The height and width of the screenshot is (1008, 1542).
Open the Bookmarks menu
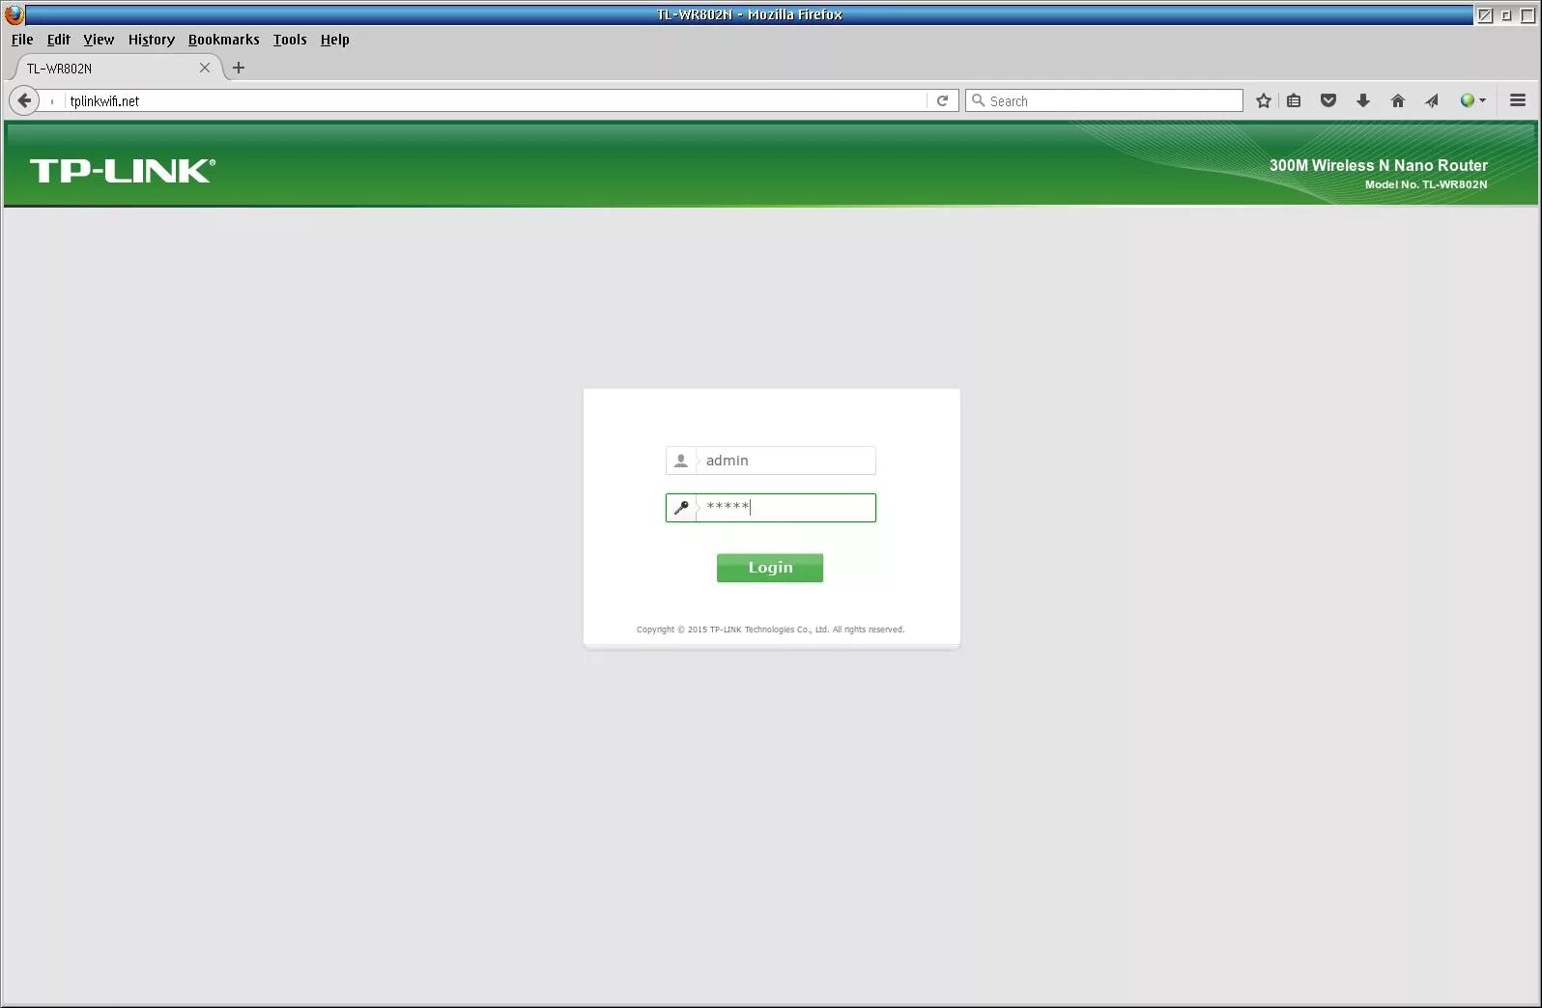tap(224, 40)
